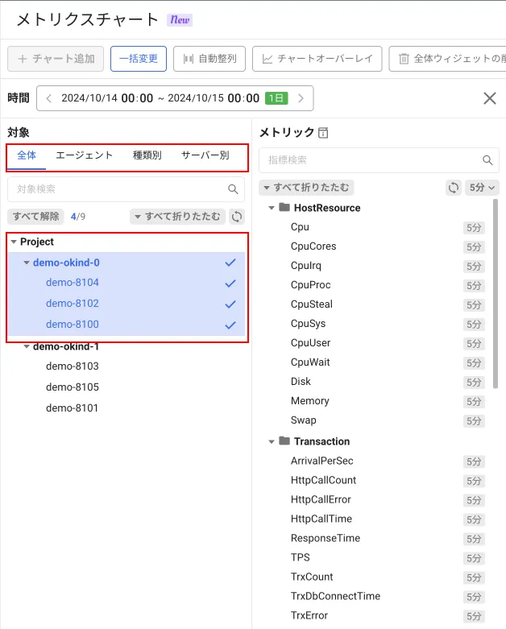Focus the 対象検索 input field
Image resolution: width=506 pixels, height=629 pixels.
pyautogui.click(x=126, y=189)
